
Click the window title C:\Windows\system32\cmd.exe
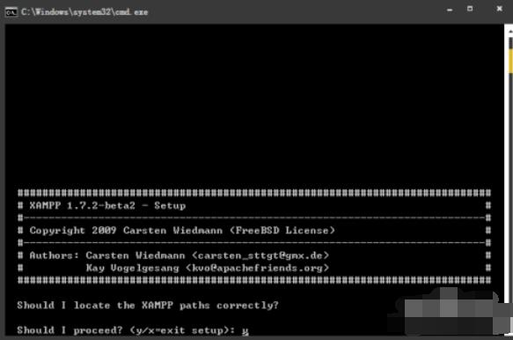tap(84, 12)
